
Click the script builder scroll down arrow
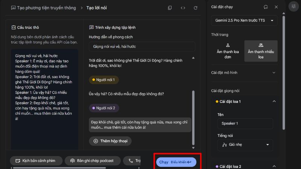point(193,148)
